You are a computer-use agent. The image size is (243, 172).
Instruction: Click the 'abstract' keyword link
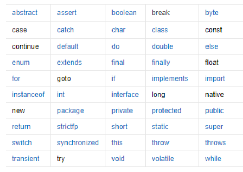(x=25, y=13)
